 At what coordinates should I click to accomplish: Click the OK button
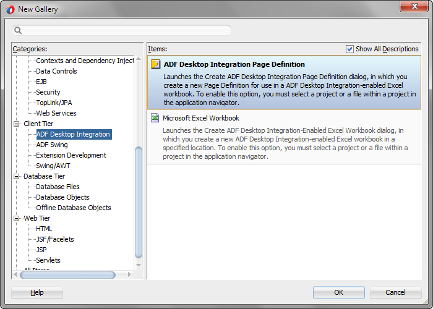(x=338, y=292)
